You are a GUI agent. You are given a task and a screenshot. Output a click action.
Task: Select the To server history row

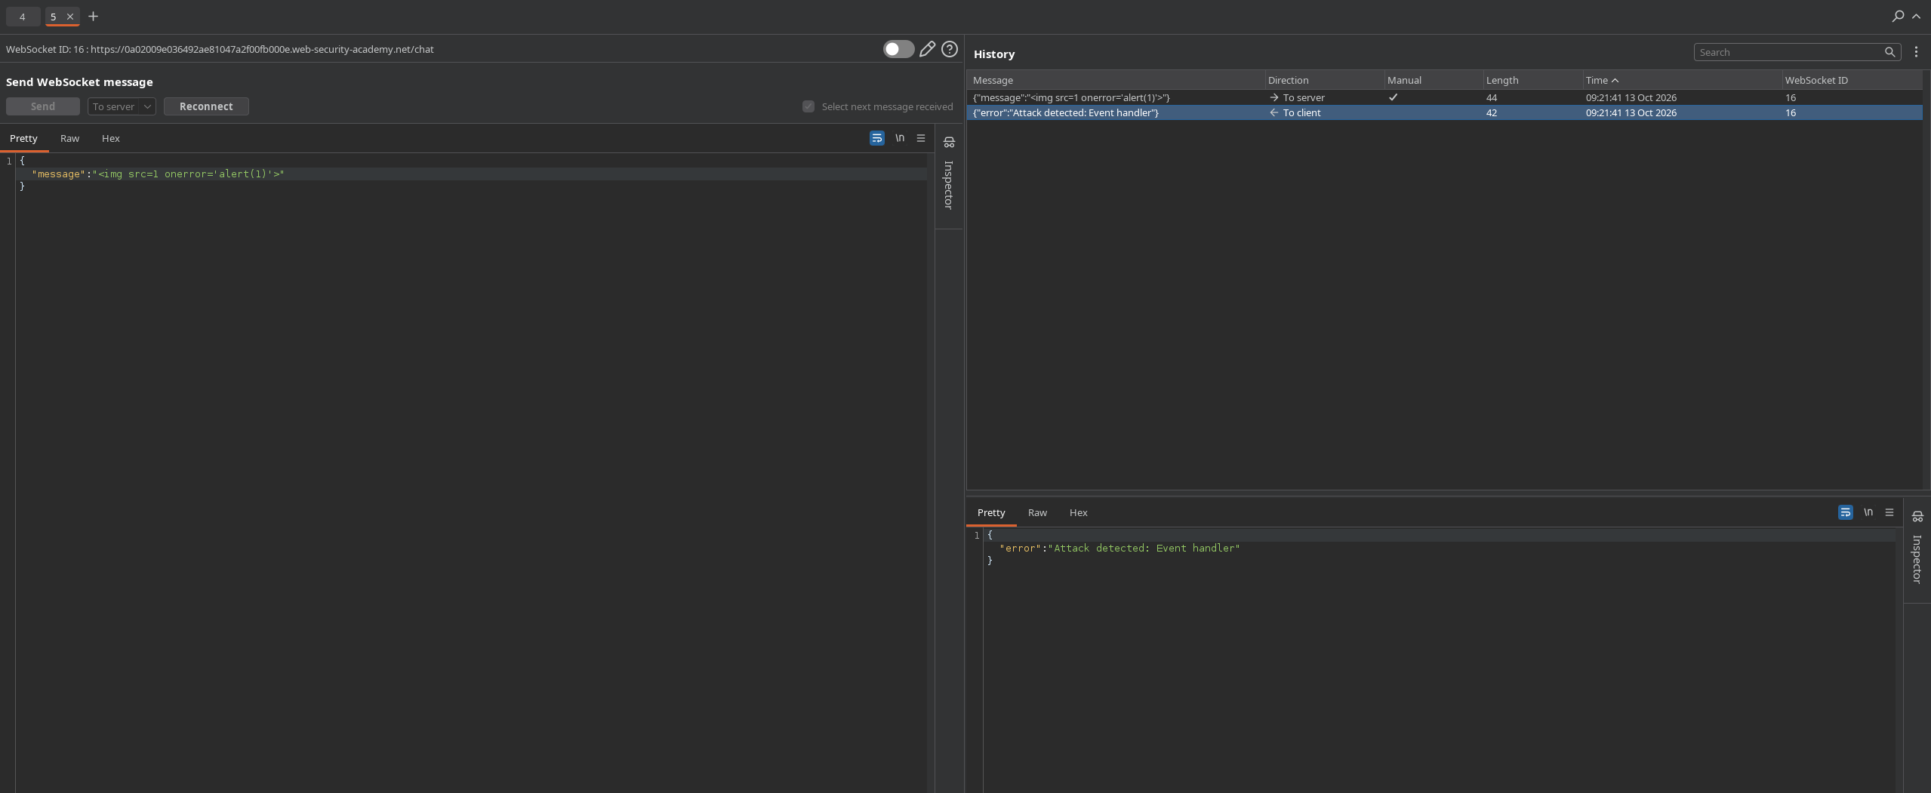1444,97
